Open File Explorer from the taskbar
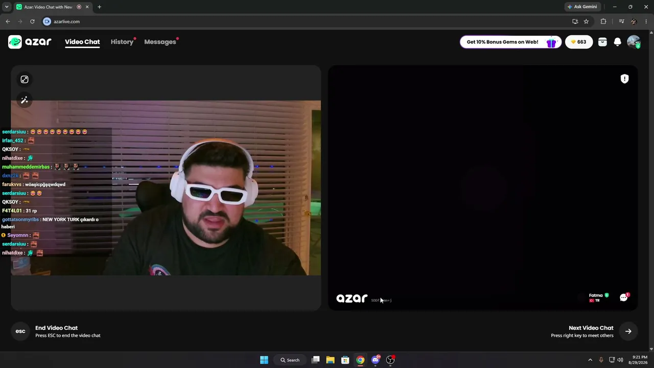The height and width of the screenshot is (368, 654). pyautogui.click(x=331, y=360)
